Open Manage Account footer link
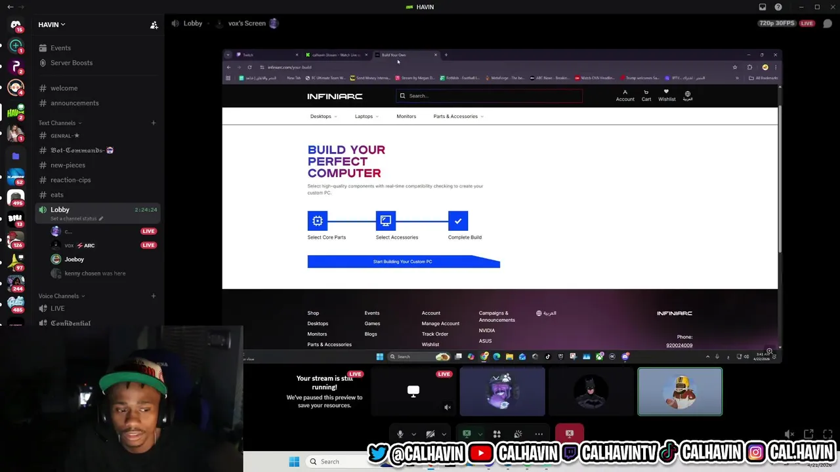This screenshot has width=840, height=472. 440,324
